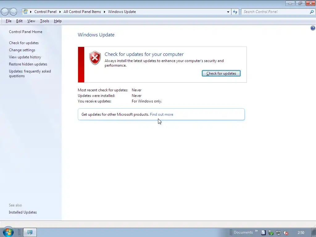
Task: Open the Help menu
Action: [58, 21]
